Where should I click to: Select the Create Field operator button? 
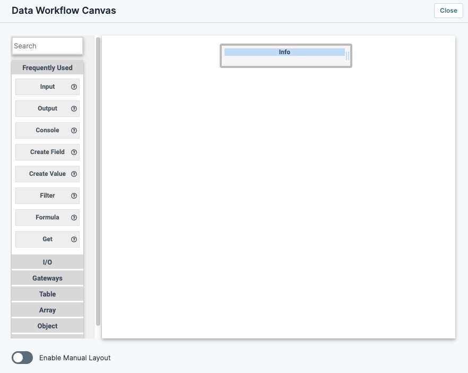click(x=47, y=152)
